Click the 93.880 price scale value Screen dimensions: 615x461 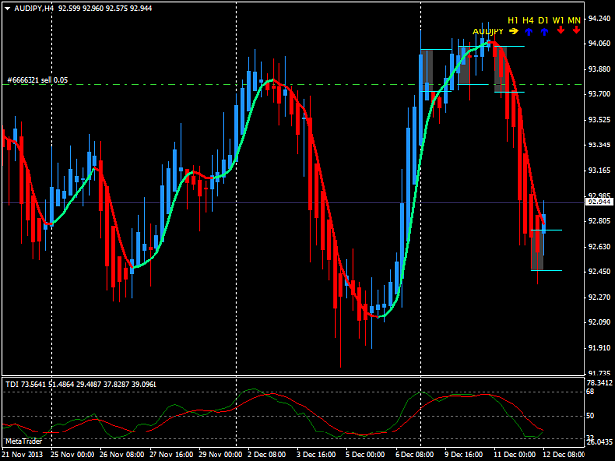pyautogui.click(x=599, y=69)
